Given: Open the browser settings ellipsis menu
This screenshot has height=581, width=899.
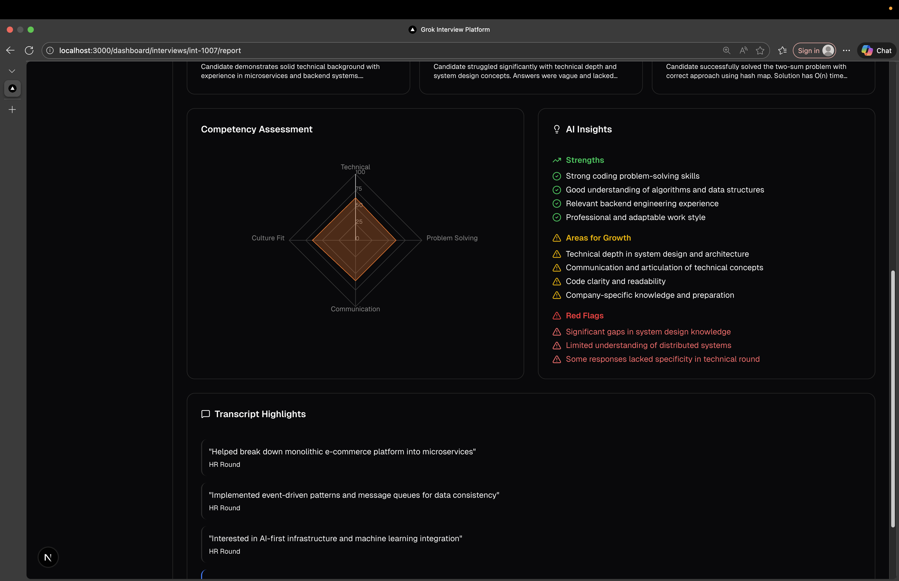Looking at the screenshot, I should tap(846, 50).
